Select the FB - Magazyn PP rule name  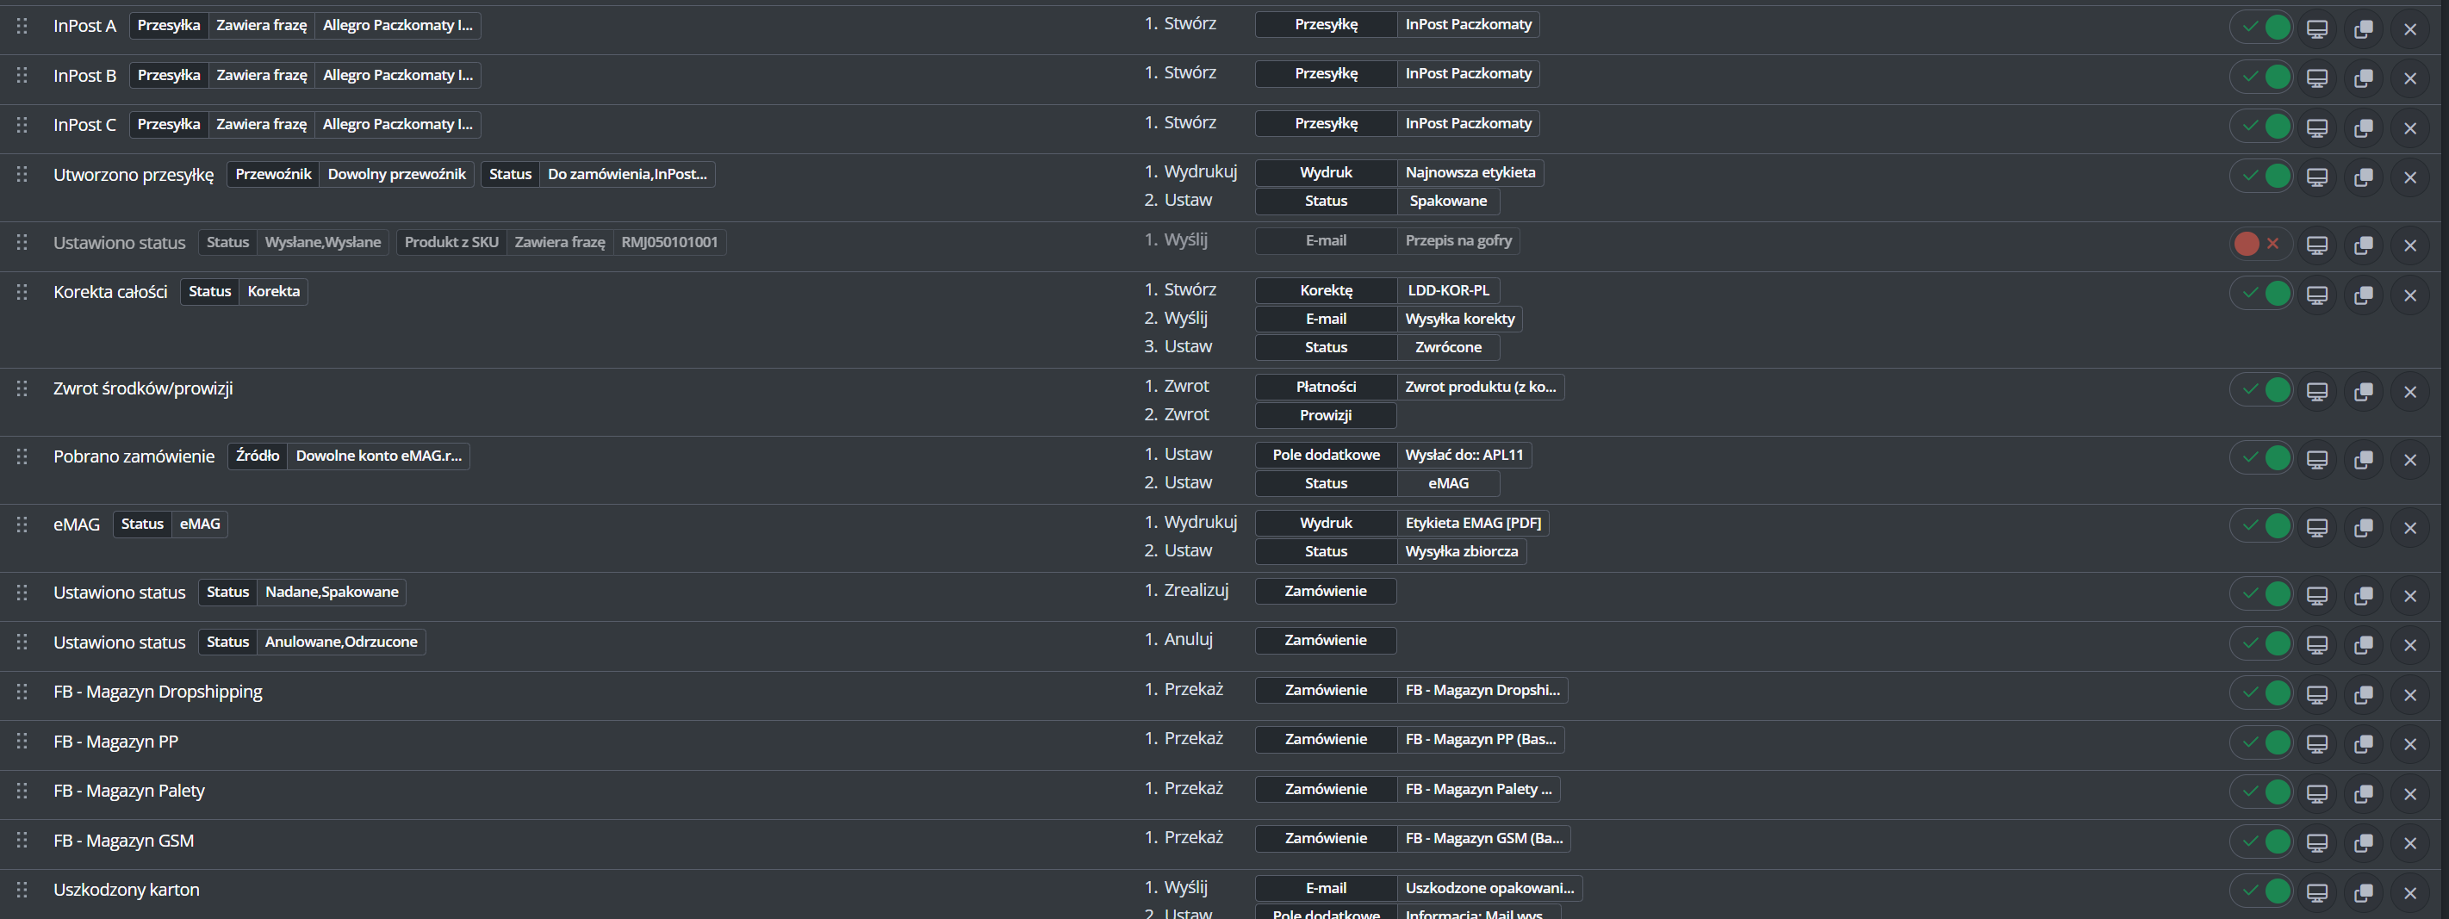116,742
